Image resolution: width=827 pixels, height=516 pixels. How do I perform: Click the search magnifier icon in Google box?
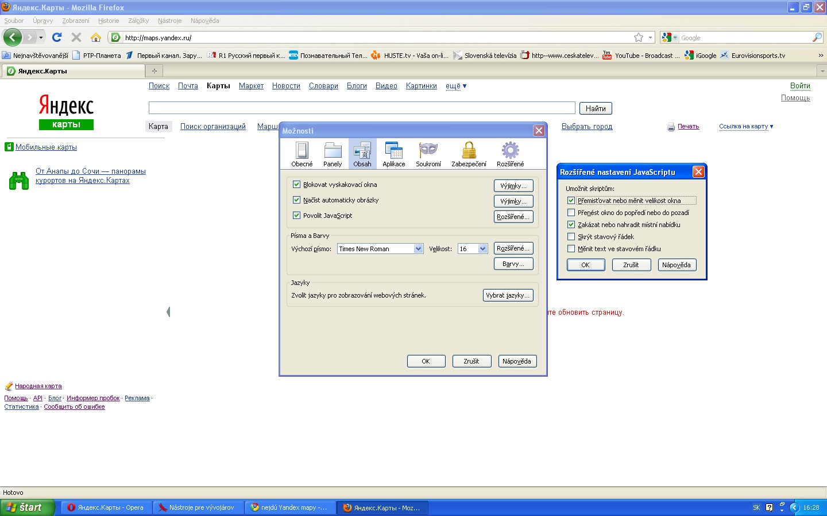tap(817, 37)
